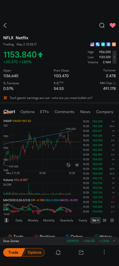Open the Comments tab
Viewport: 119px width, 266px height.
tap(64, 112)
